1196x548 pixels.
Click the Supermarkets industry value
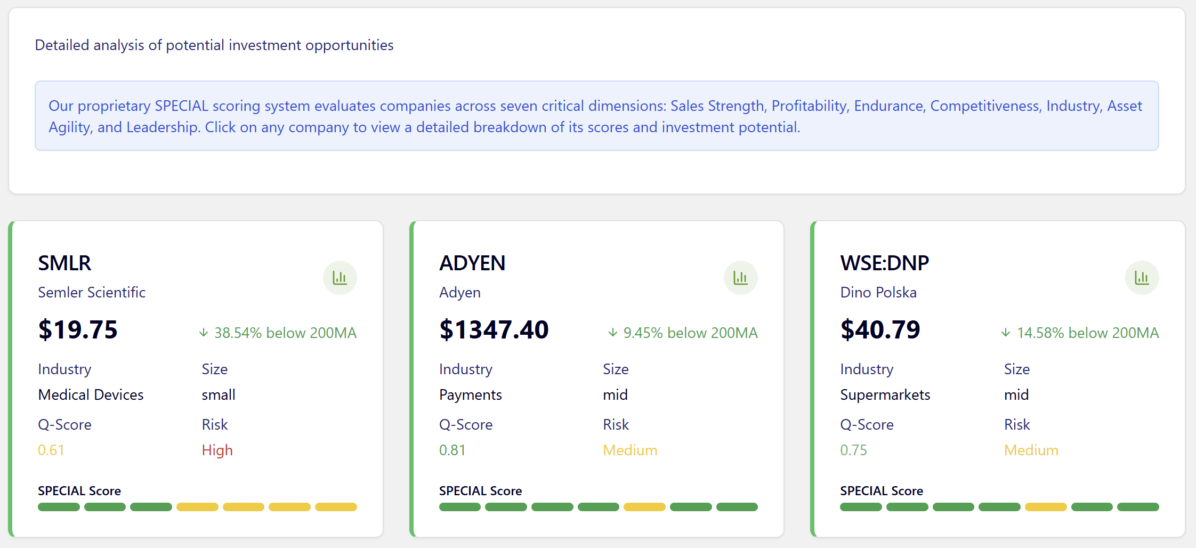tap(885, 395)
